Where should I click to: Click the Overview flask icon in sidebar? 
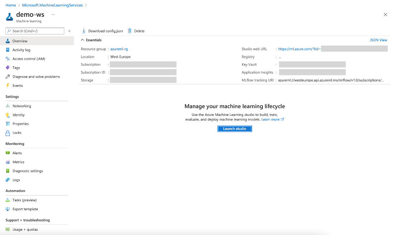[8, 41]
